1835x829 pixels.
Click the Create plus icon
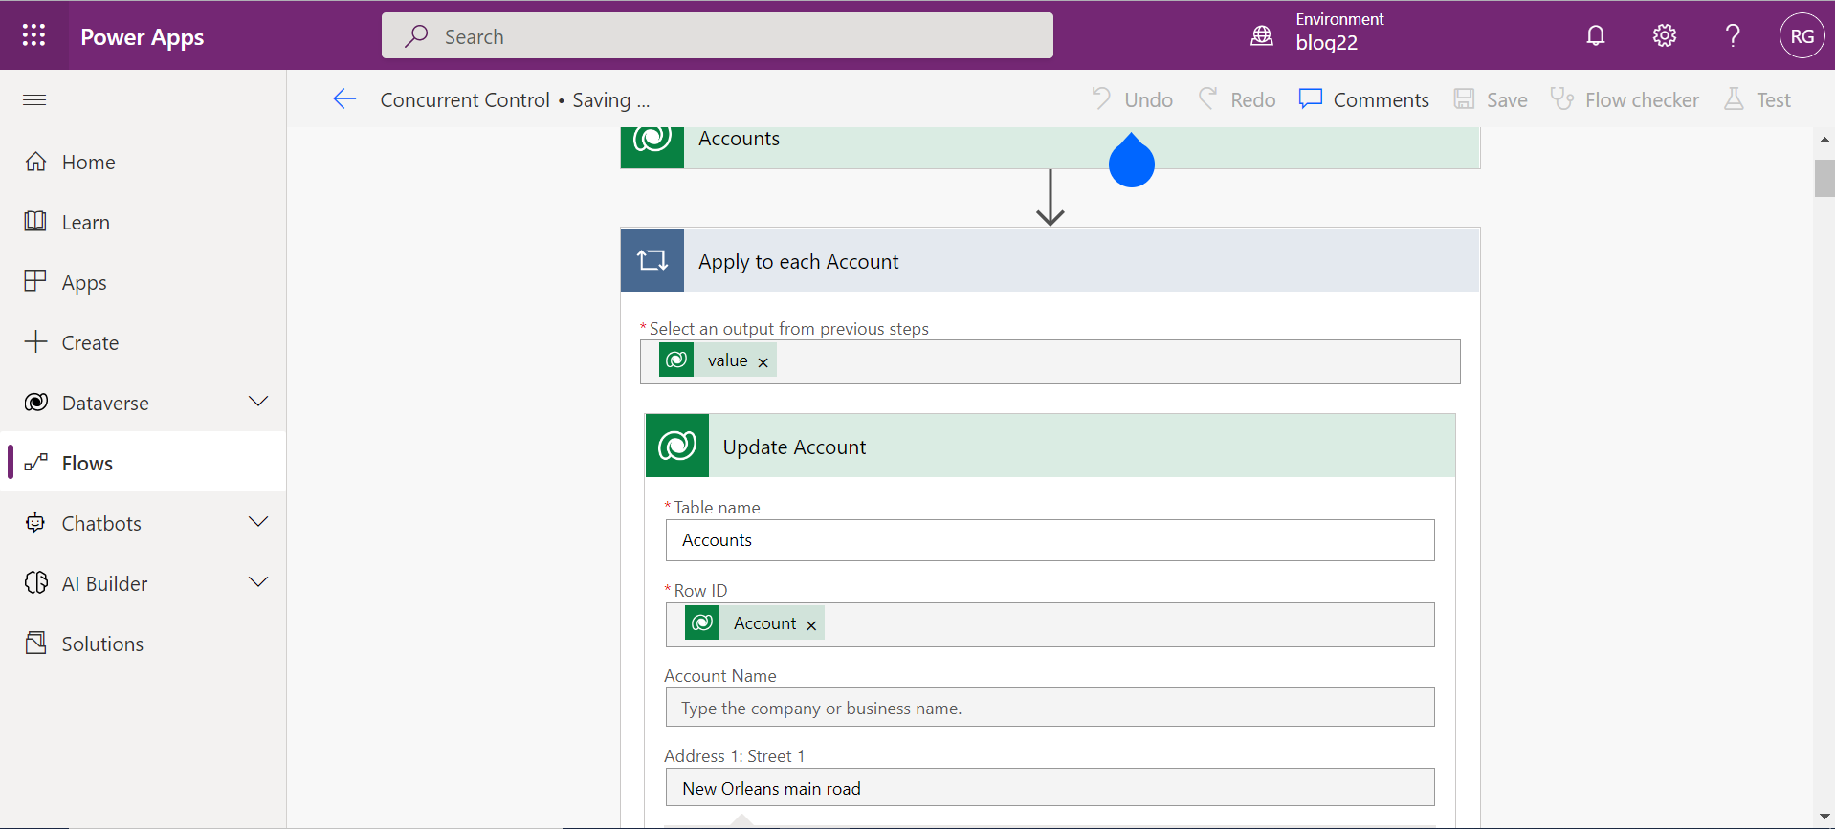[x=35, y=341]
